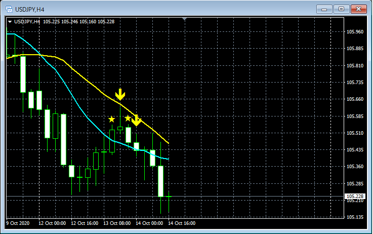373x234 pixels.
Task: Click the 105.585 price scale label
Action: pyautogui.click(x=355, y=116)
